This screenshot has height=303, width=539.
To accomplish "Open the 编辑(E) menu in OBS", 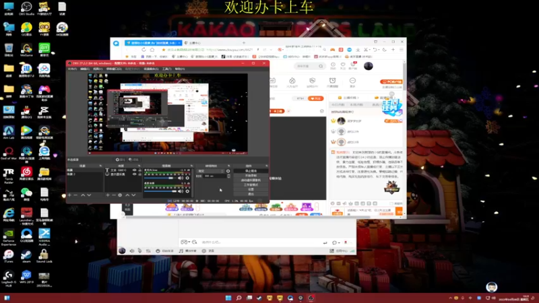I will click(x=85, y=69).
